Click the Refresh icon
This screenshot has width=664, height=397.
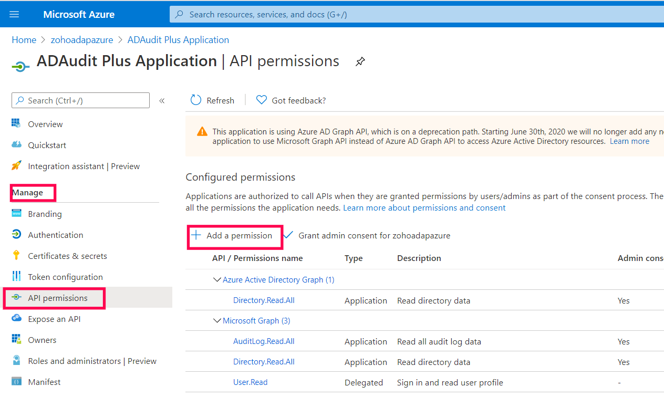[x=196, y=100]
